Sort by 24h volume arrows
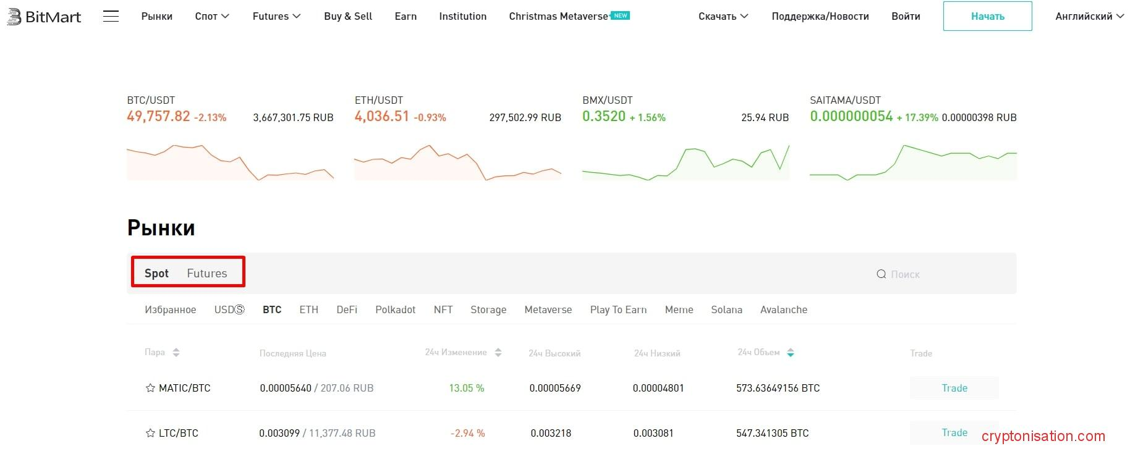Screen dimensions: 1130x454 (791, 353)
